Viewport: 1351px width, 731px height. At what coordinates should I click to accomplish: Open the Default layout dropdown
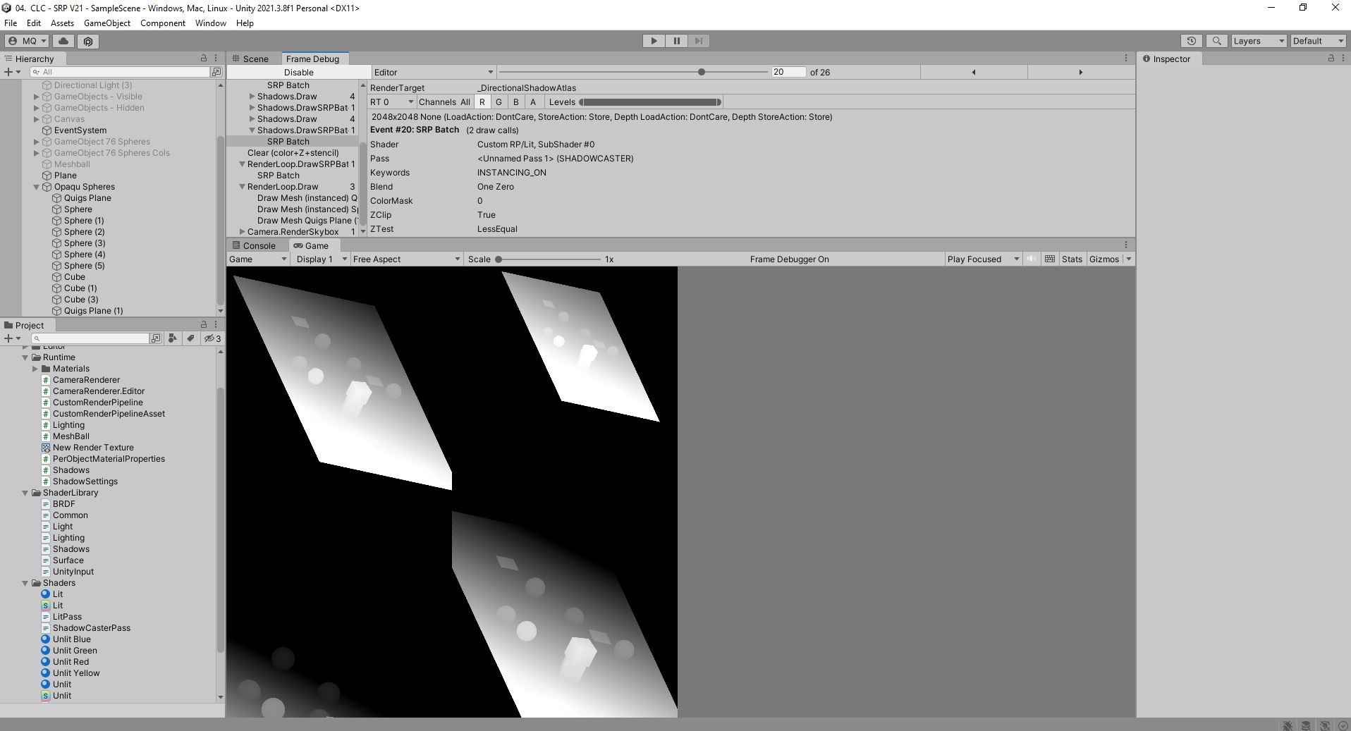click(1316, 41)
